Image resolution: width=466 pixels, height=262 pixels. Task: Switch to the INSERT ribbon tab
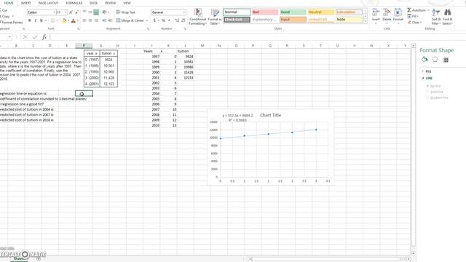[x=26, y=3]
